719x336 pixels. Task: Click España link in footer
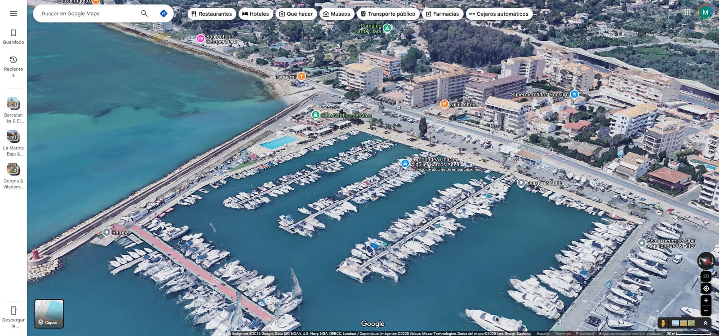543,334
